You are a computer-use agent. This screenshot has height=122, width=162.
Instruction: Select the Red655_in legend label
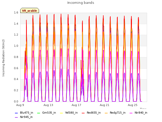coord(94,113)
